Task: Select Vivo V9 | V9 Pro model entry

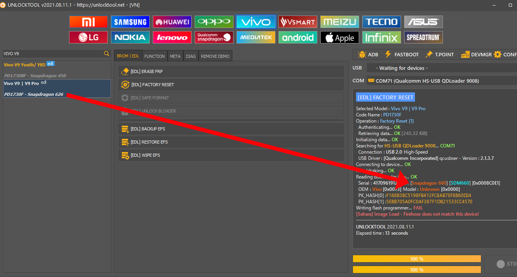Action: pos(57,88)
